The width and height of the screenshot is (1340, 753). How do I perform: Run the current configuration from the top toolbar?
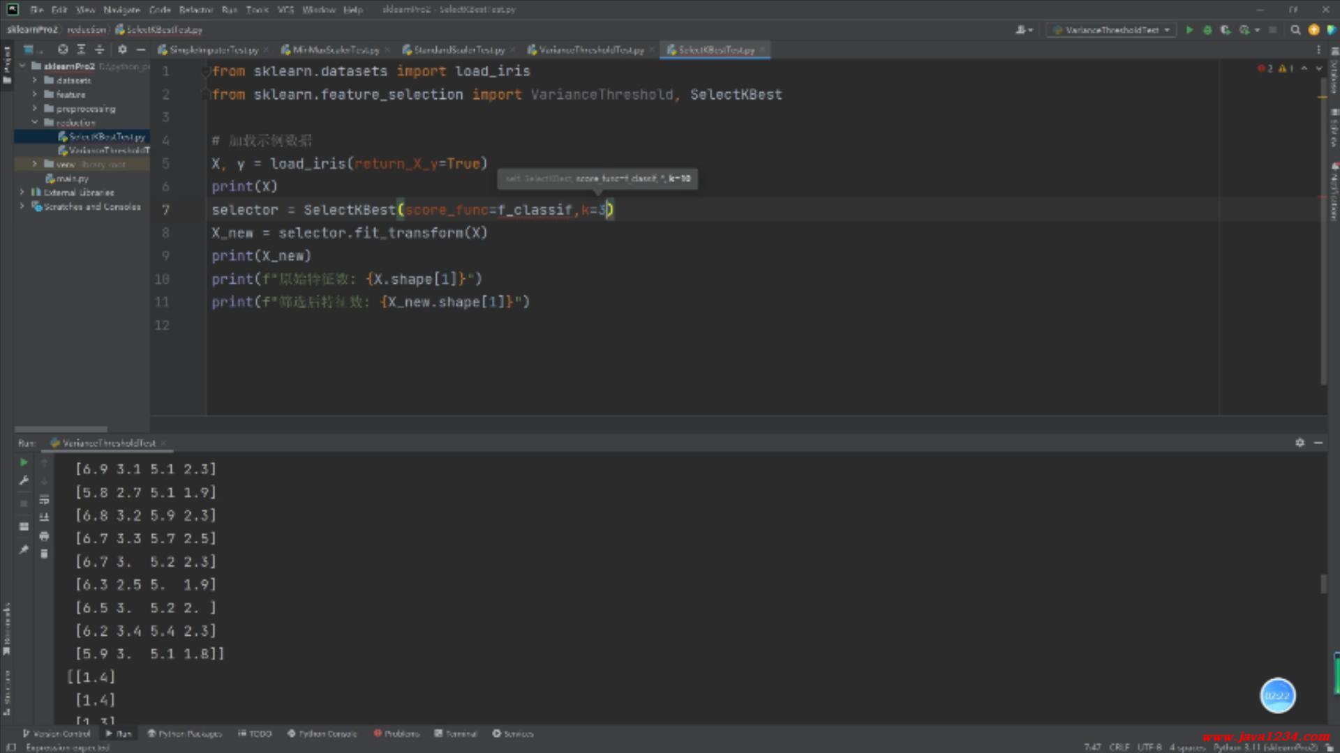tap(1189, 30)
